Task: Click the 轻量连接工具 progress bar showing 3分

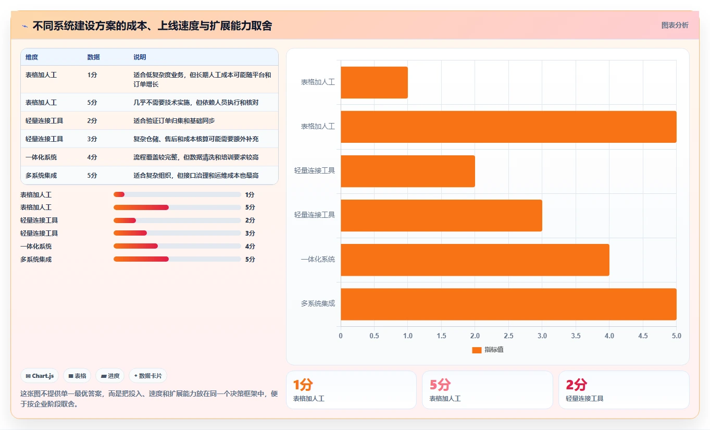Action: pyautogui.click(x=177, y=233)
